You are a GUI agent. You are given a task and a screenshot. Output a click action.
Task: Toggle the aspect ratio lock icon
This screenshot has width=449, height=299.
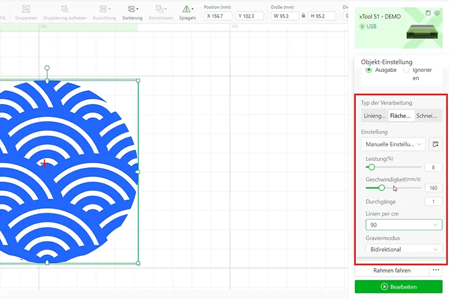[x=303, y=16]
